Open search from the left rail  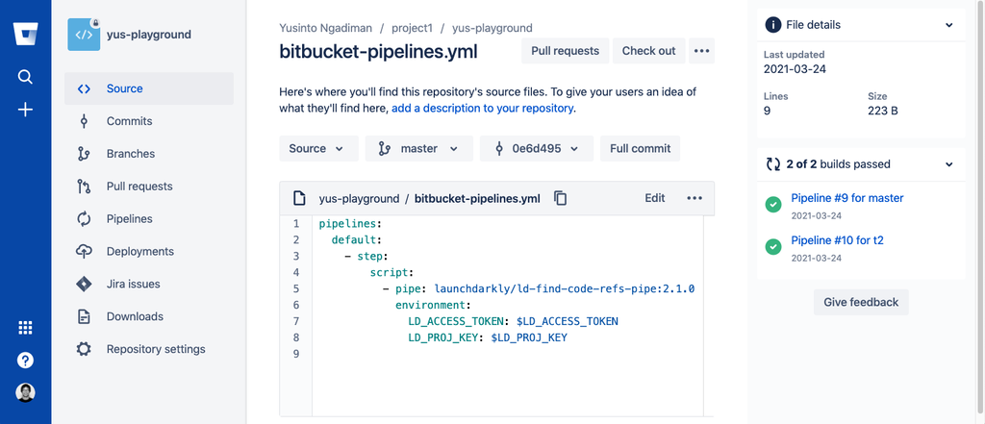click(25, 77)
